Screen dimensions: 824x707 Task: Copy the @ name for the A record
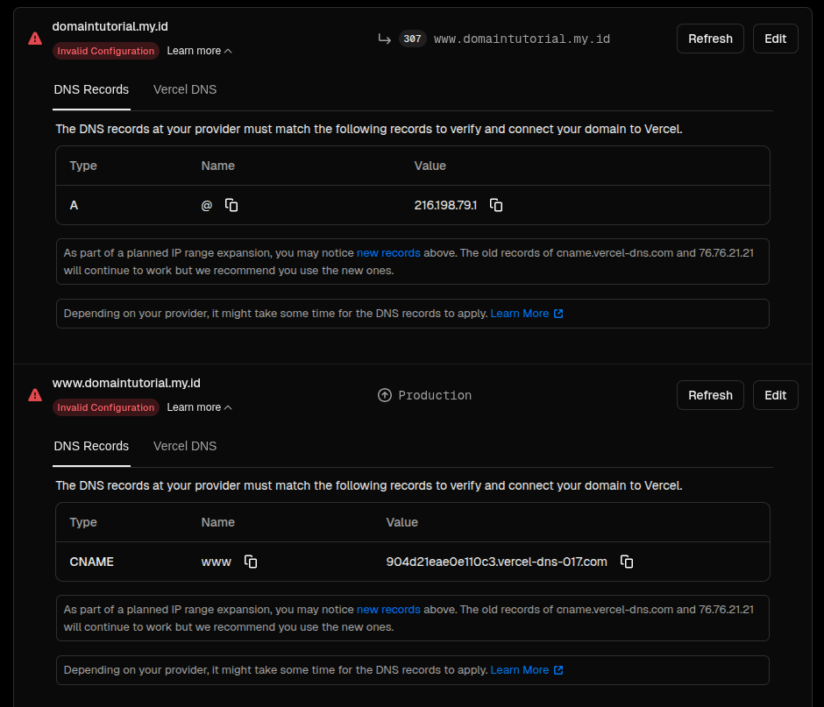231,205
